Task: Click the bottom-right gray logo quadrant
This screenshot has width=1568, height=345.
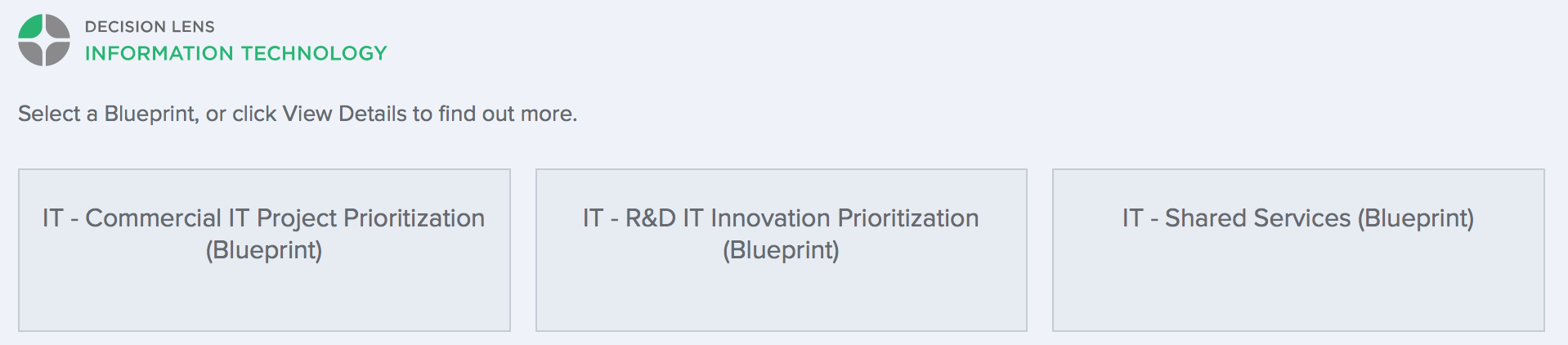Action: click(56, 52)
